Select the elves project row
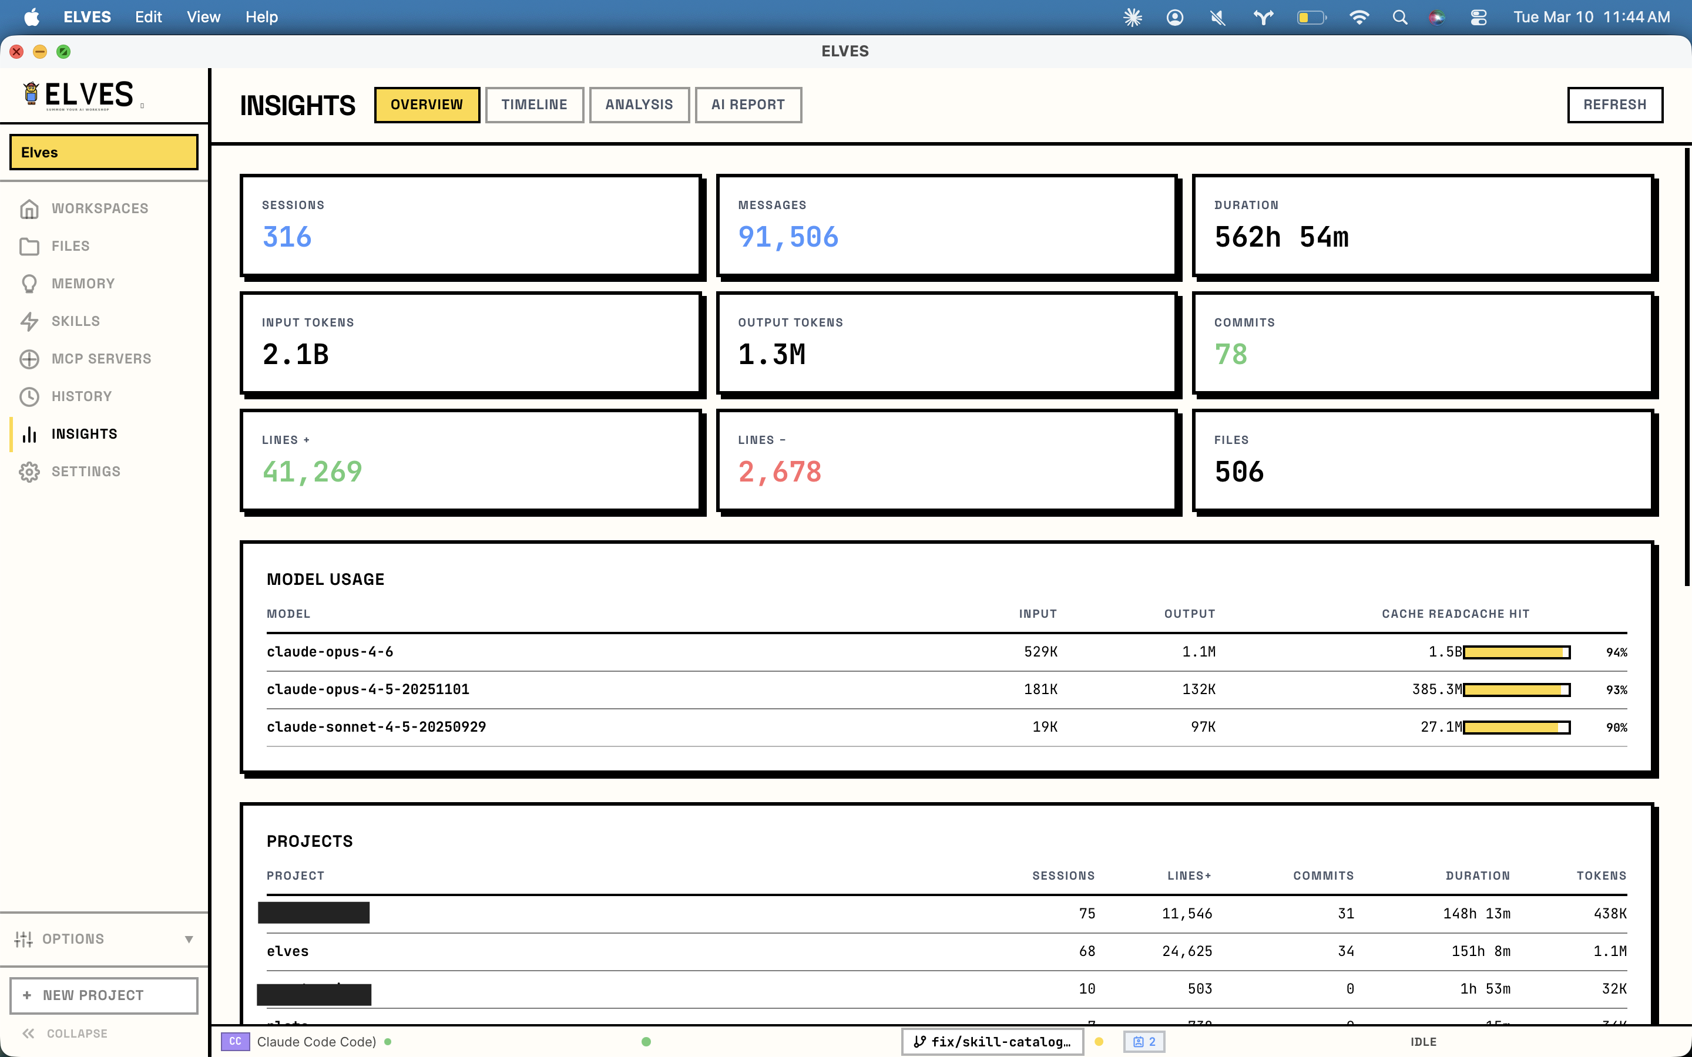Viewport: 1692px width, 1057px height. coord(287,951)
